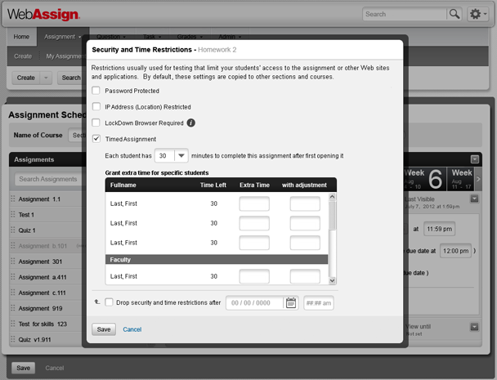Viewport: 497px width, 380px height.
Task: Click the arrow icon beside Drop security checkbox
Action: pos(96,302)
